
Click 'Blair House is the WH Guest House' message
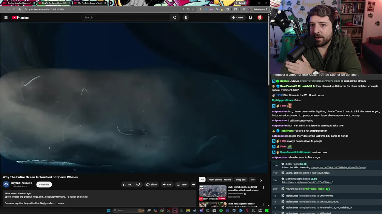(x=304, y=95)
